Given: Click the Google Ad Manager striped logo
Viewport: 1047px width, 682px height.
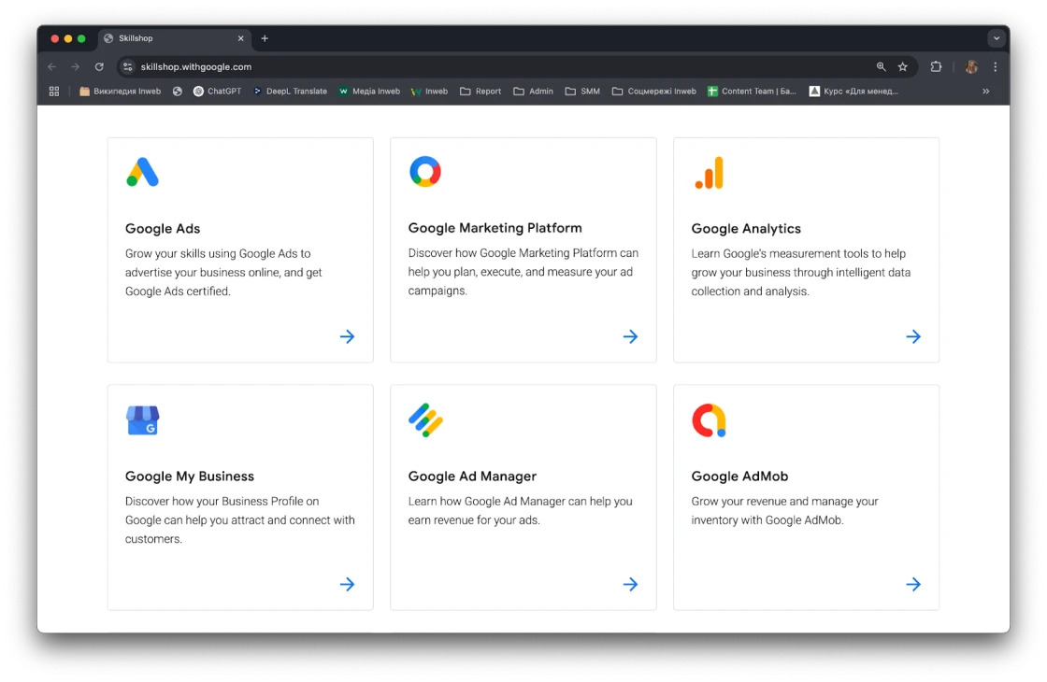Looking at the screenshot, I should click(x=425, y=420).
